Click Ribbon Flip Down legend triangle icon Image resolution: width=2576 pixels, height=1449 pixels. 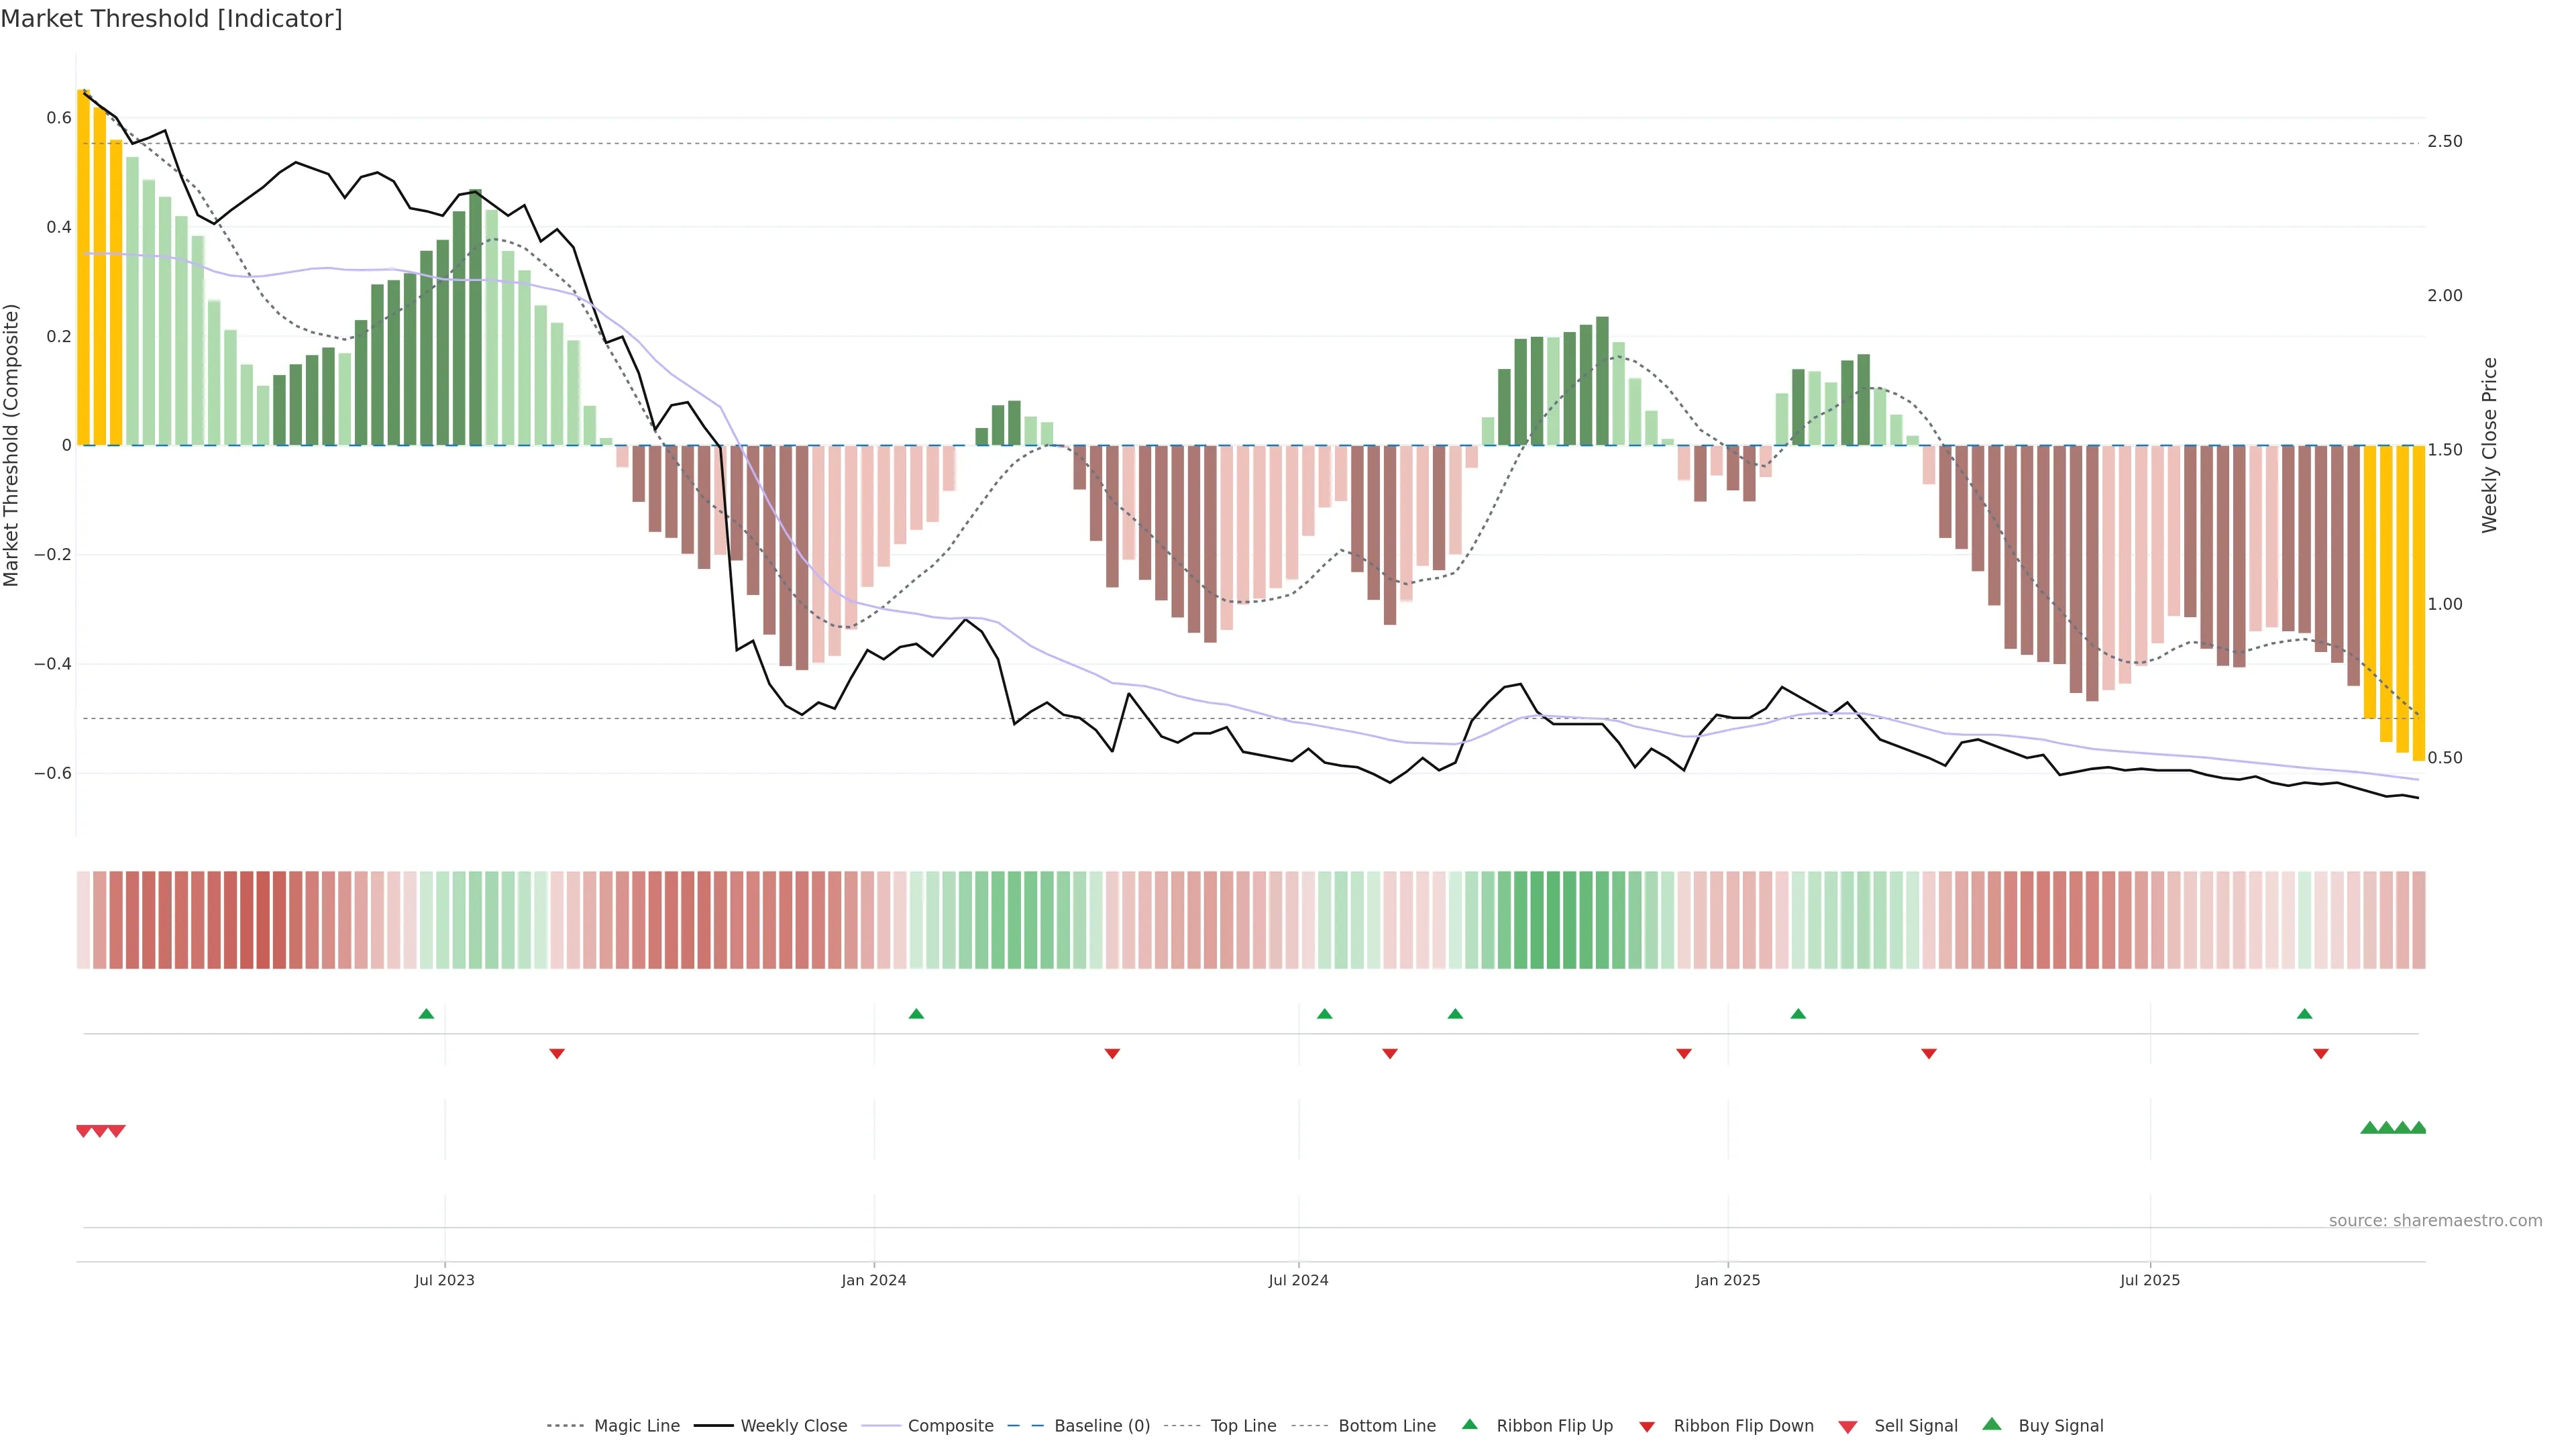coord(1646,1427)
